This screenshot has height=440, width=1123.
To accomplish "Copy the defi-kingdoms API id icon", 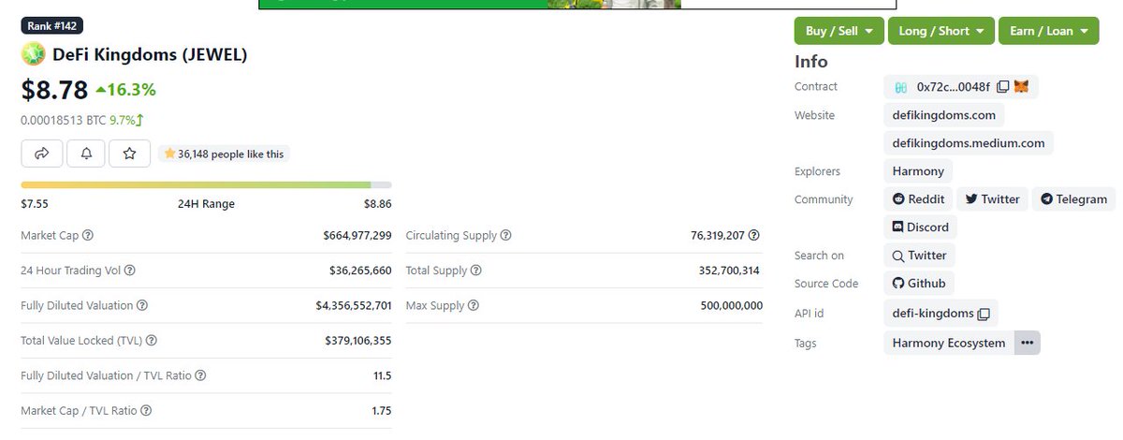I will pyautogui.click(x=983, y=314).
